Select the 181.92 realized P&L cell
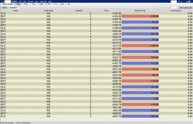Screen dimensions: 193x124 click(140, 116)
